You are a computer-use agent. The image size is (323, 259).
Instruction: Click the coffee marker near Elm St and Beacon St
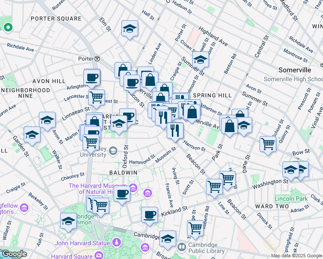[x=132, y=84]
